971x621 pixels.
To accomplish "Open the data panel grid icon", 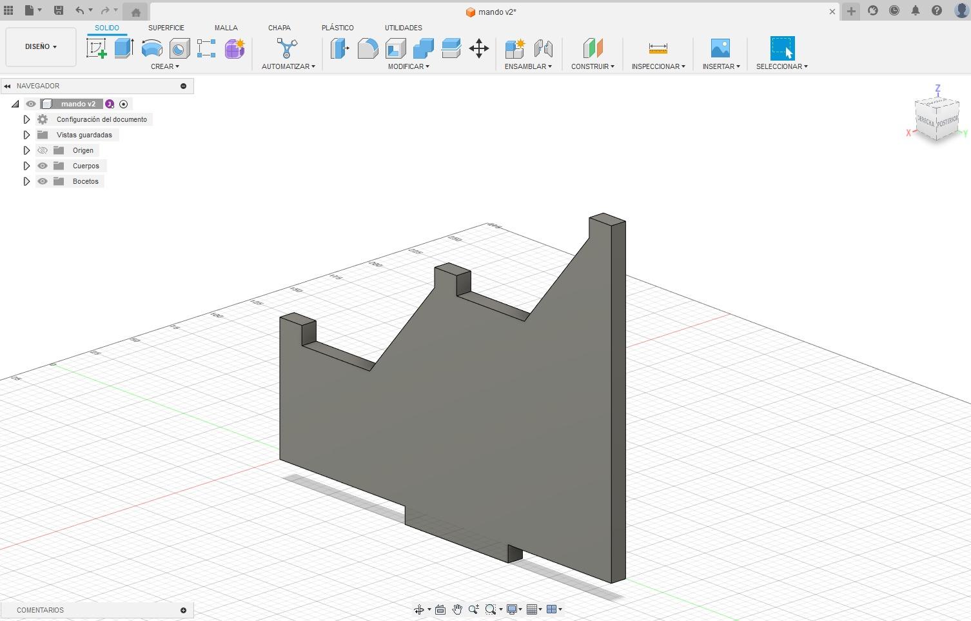I will [x=8, y=10].
